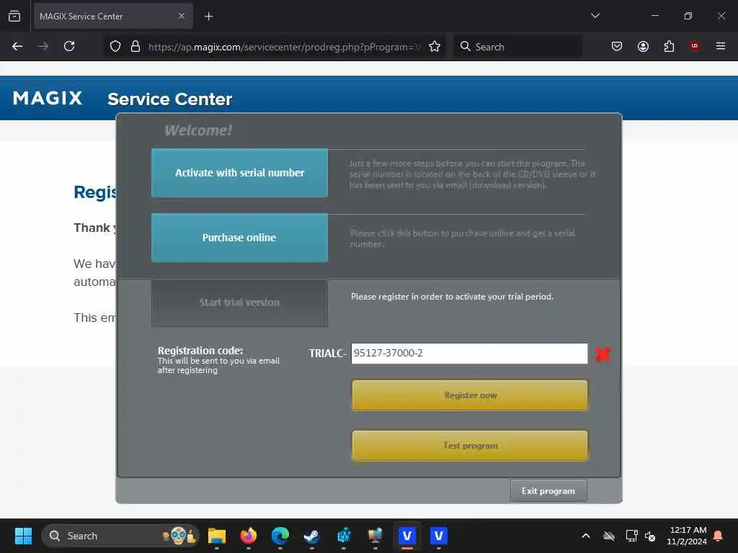The image size is (738, 553).
Task: Switch to the active Vegas V taskbar icon
Action: pyautogui.click(x=407, y=536)
